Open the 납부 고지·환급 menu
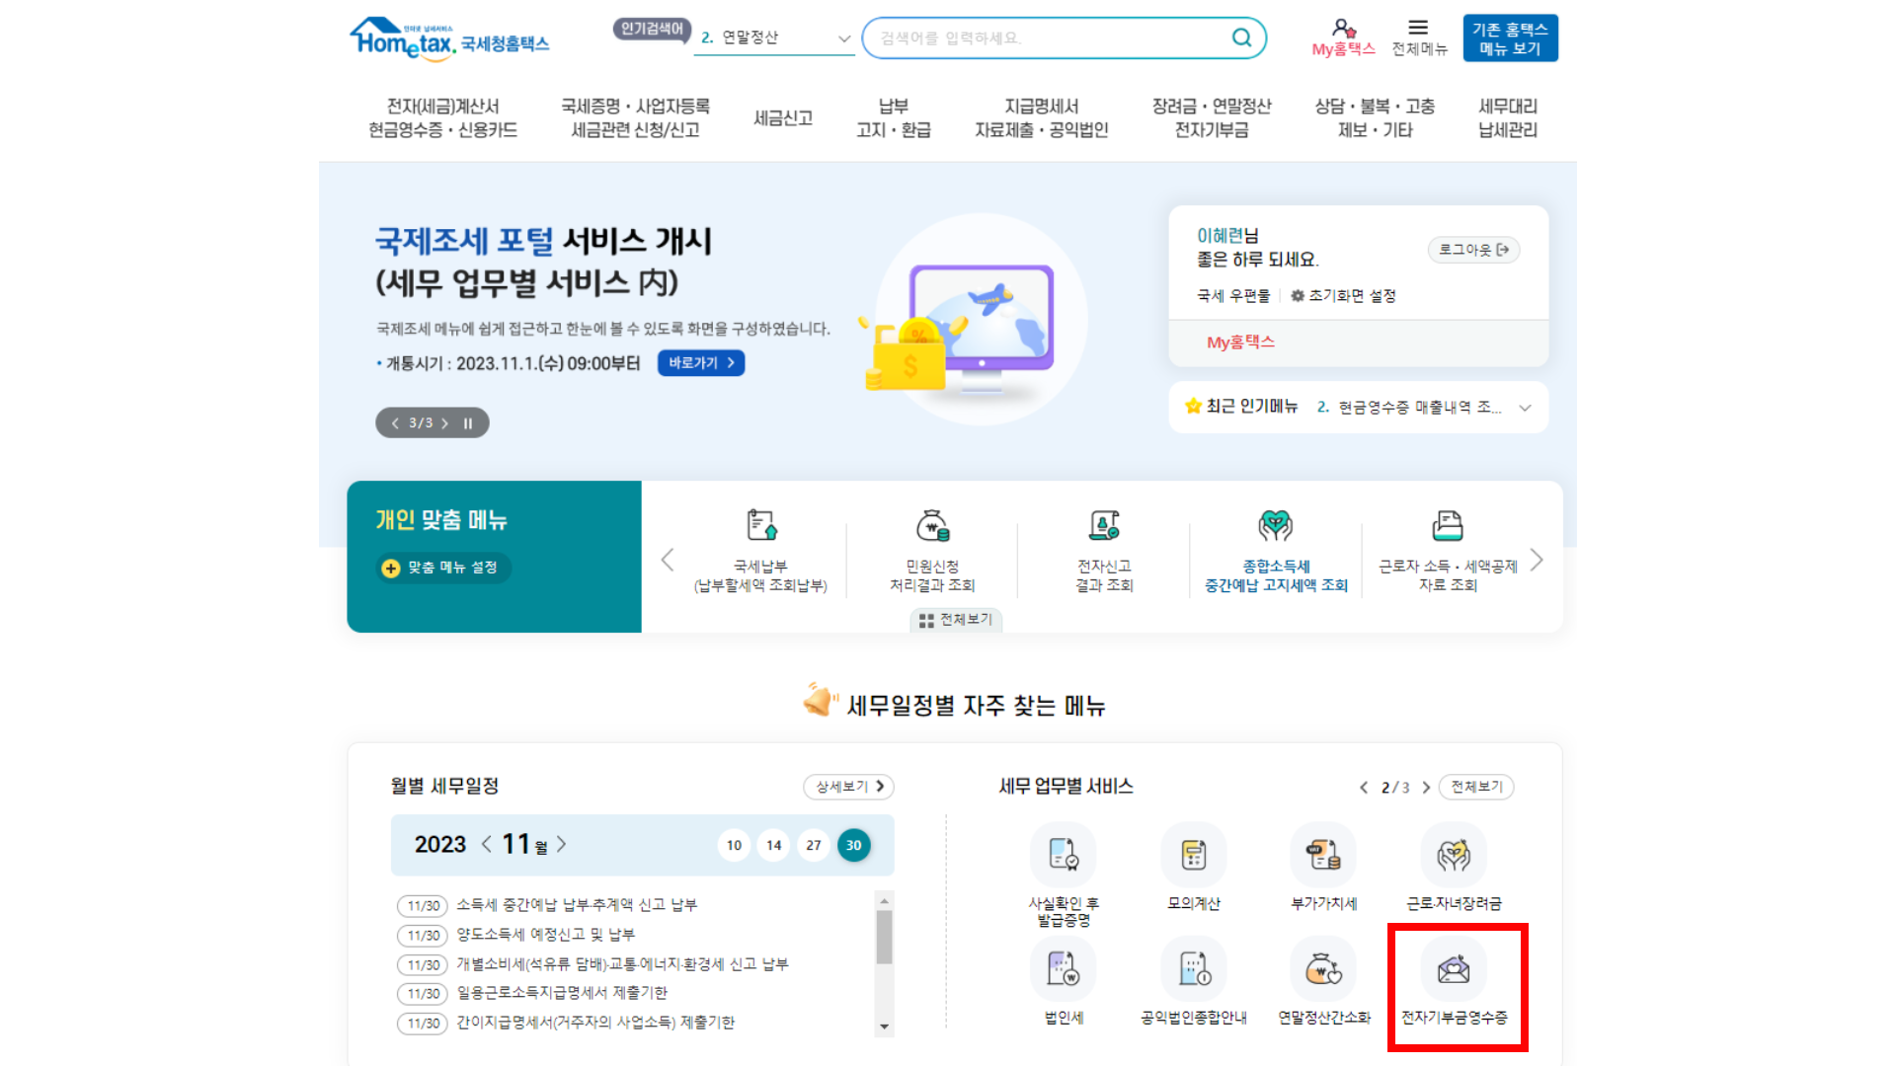The image size is (1896, 1066). (893, 118)
